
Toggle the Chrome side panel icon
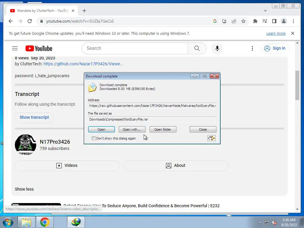274,21
